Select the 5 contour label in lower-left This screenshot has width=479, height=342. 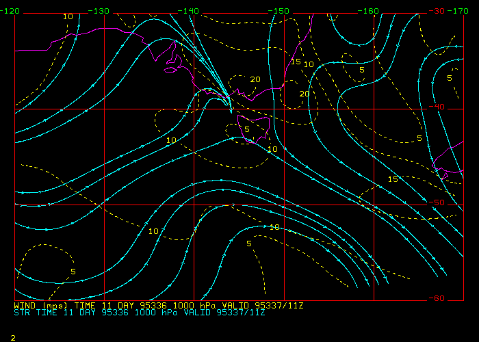(73, 272)
